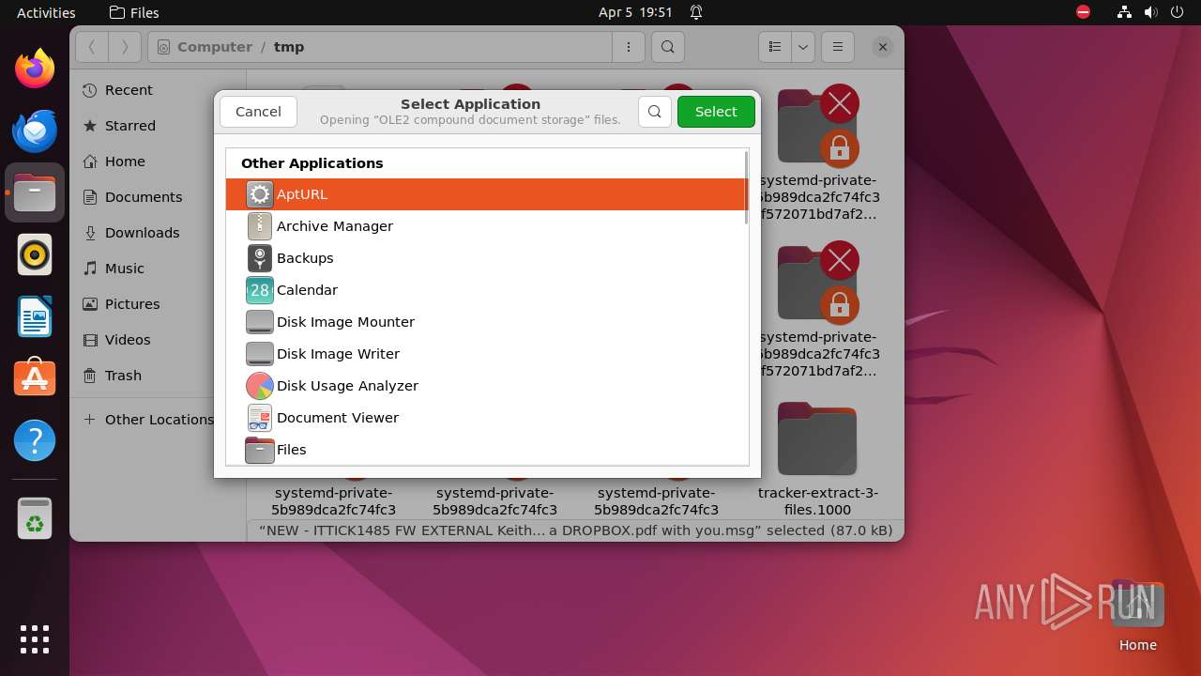The image size is (1201, 676).
Task: Select the Disk Usage Analyzer icon
Action: click(260, 386)
